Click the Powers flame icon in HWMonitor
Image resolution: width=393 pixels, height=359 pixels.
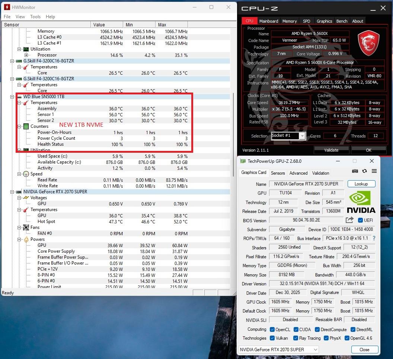point(26,239)
